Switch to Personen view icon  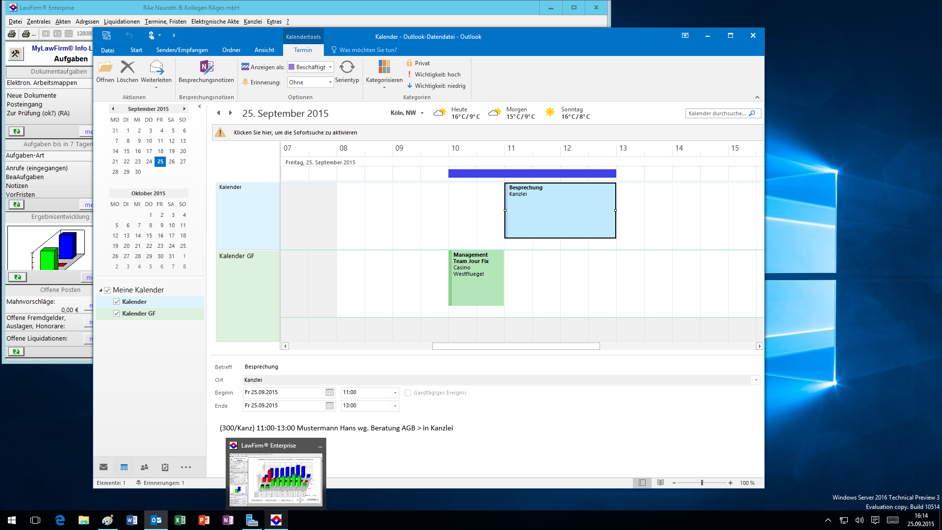coord(144,467)
